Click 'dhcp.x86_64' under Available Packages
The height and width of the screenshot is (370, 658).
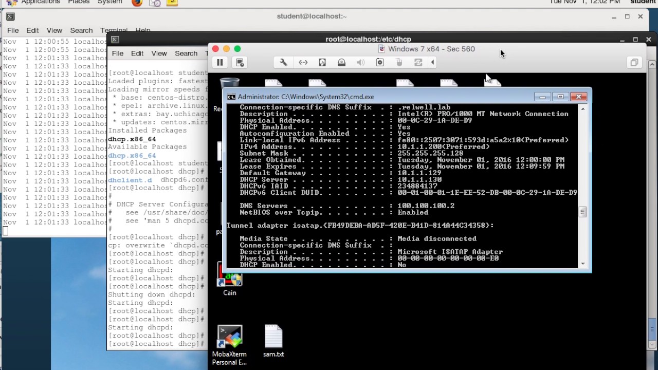(132, 155)
